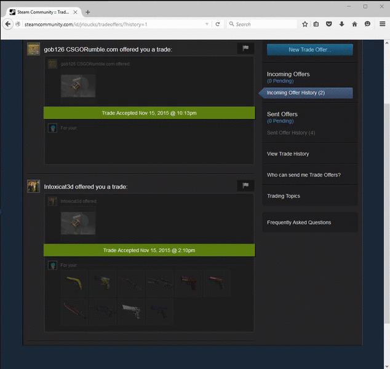Screen dimensions: 390x369
Task: Click '(0 Pending)' under Sent Offers
Action: click(x=280, y=121)
